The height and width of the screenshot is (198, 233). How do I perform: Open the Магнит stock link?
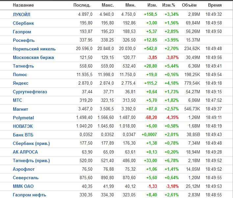(20, 109)
